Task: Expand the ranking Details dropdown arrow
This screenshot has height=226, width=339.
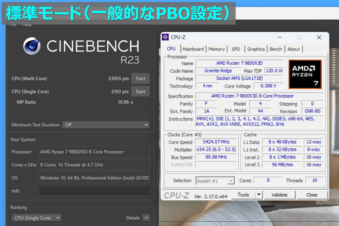Action: pyautogui.click(x=146, y=218)
